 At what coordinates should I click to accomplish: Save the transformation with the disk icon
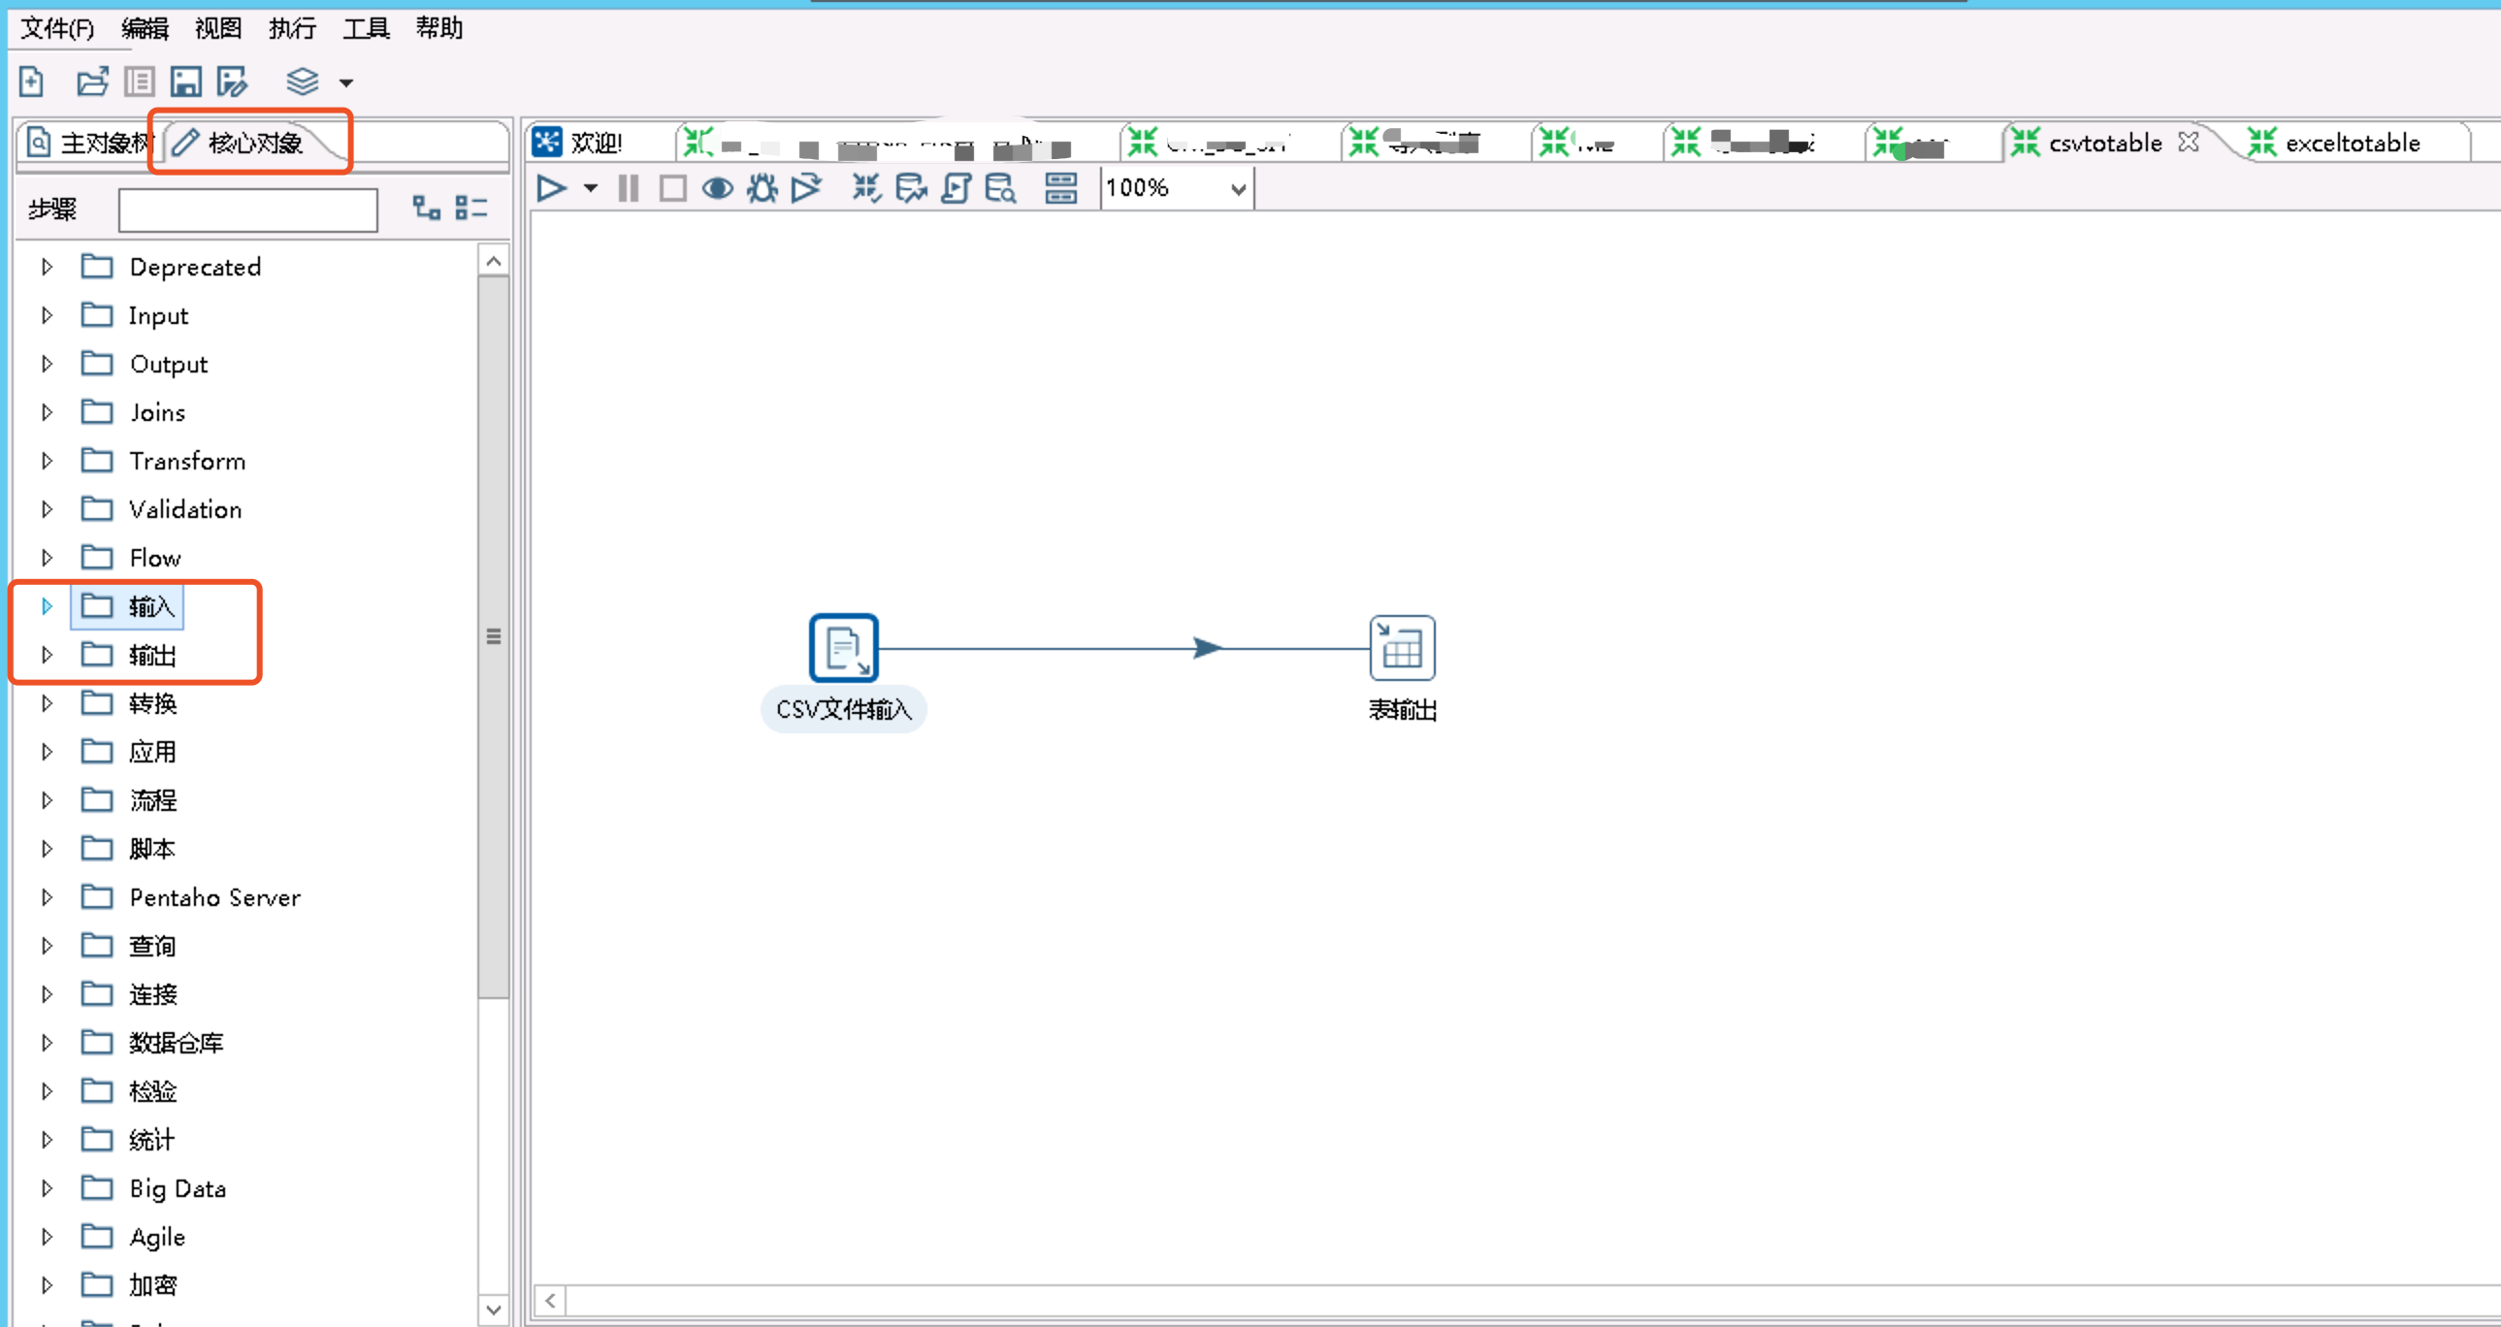click(185, 81)
